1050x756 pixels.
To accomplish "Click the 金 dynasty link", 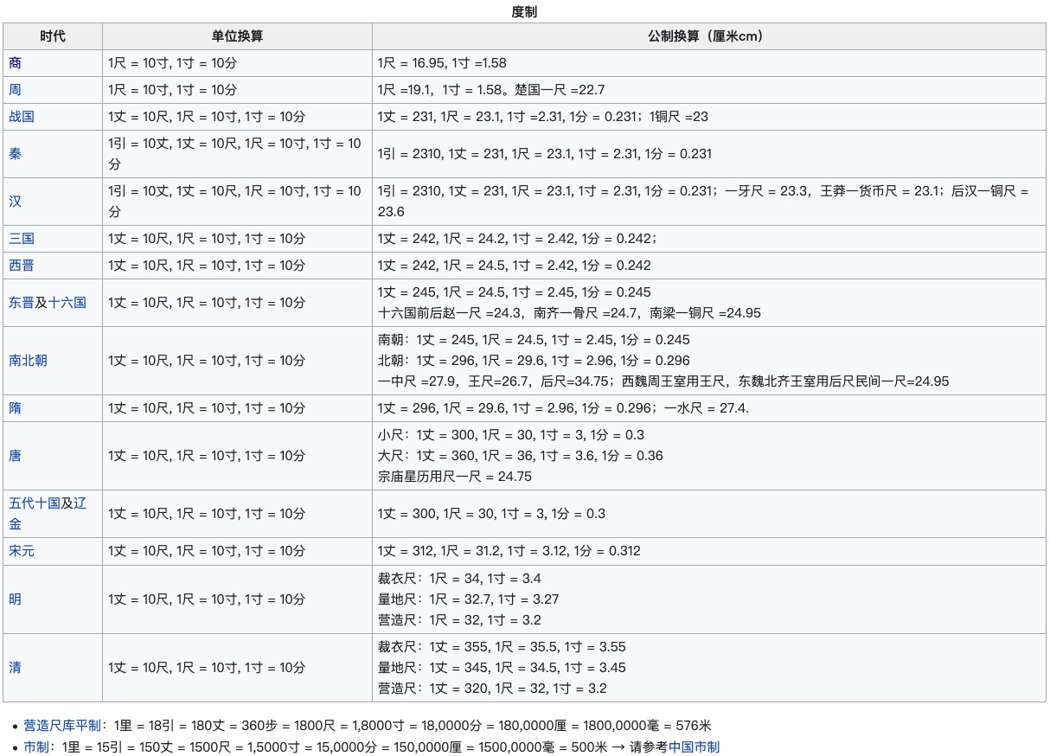I will [16, 524].
